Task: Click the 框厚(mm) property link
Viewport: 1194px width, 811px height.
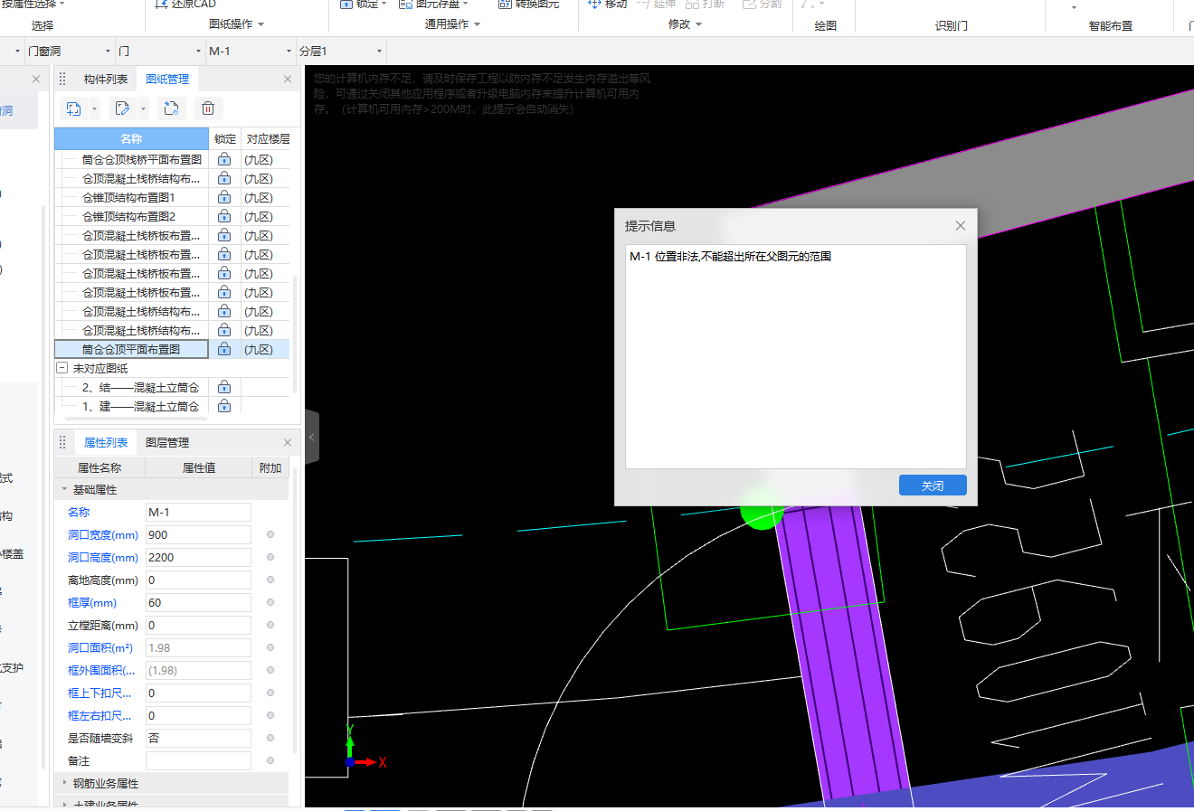Action: (x=91, y=603)
